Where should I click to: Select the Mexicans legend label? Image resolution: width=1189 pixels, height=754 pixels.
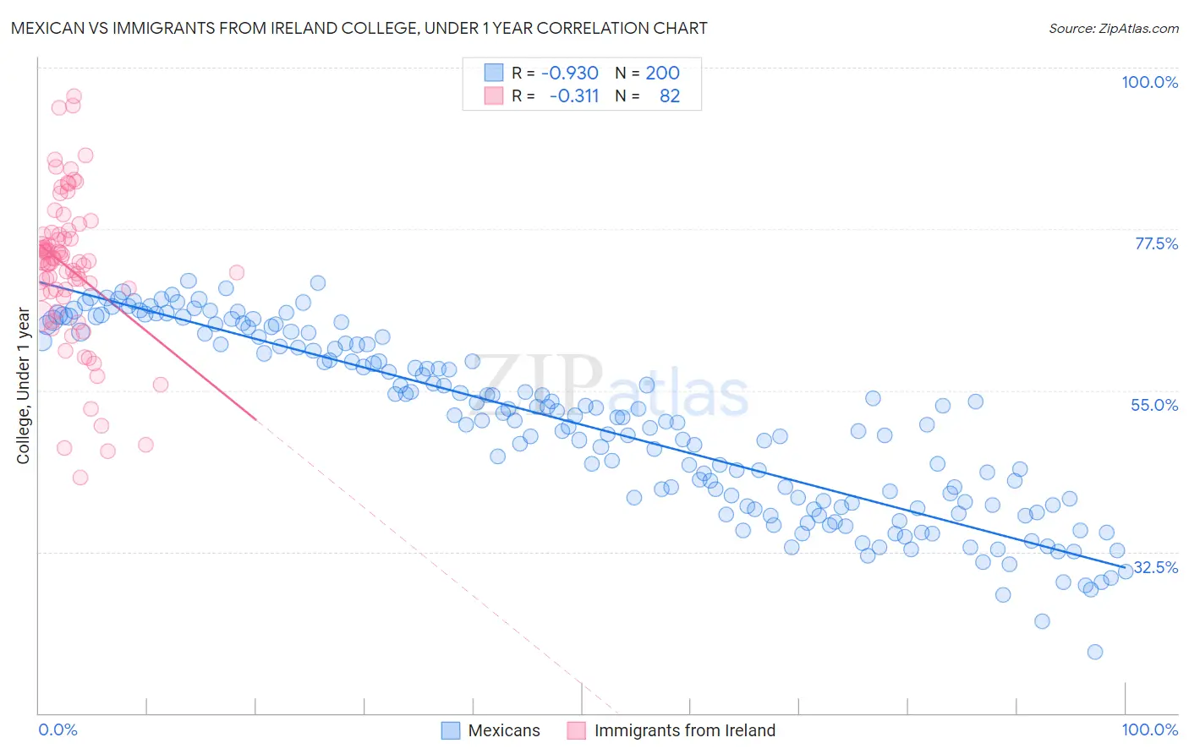pos(504,730)
